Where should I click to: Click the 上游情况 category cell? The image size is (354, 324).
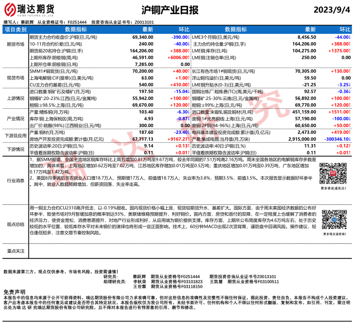click(15, 98)
